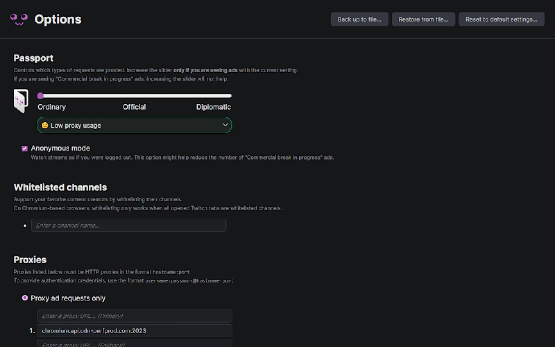Select the Proxy ad requests only radio button

[25, 298]
